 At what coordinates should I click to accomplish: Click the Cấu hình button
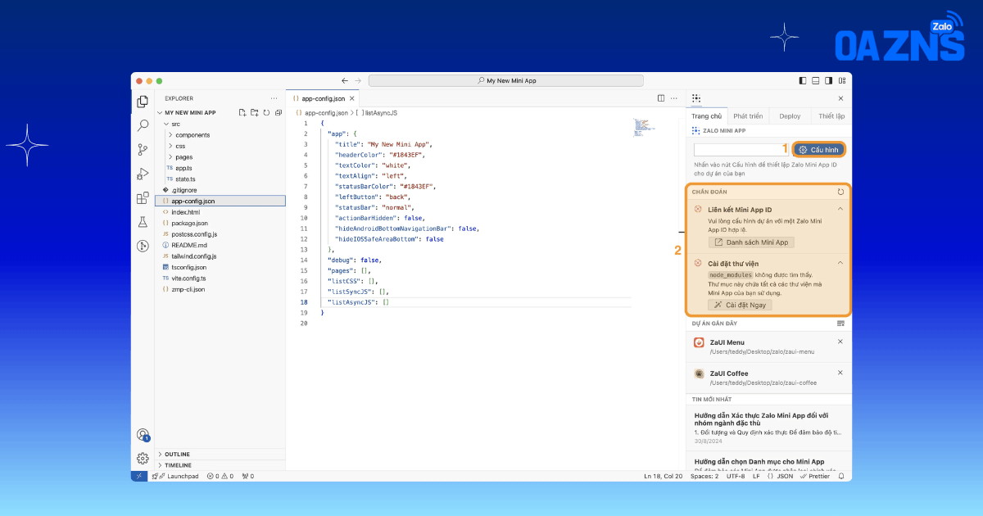tap(819, 150)
